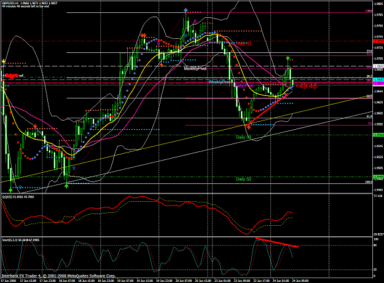Click the 1.9625 price on the scale
Viewport: 384px width, 283px height.
point(378,102)
